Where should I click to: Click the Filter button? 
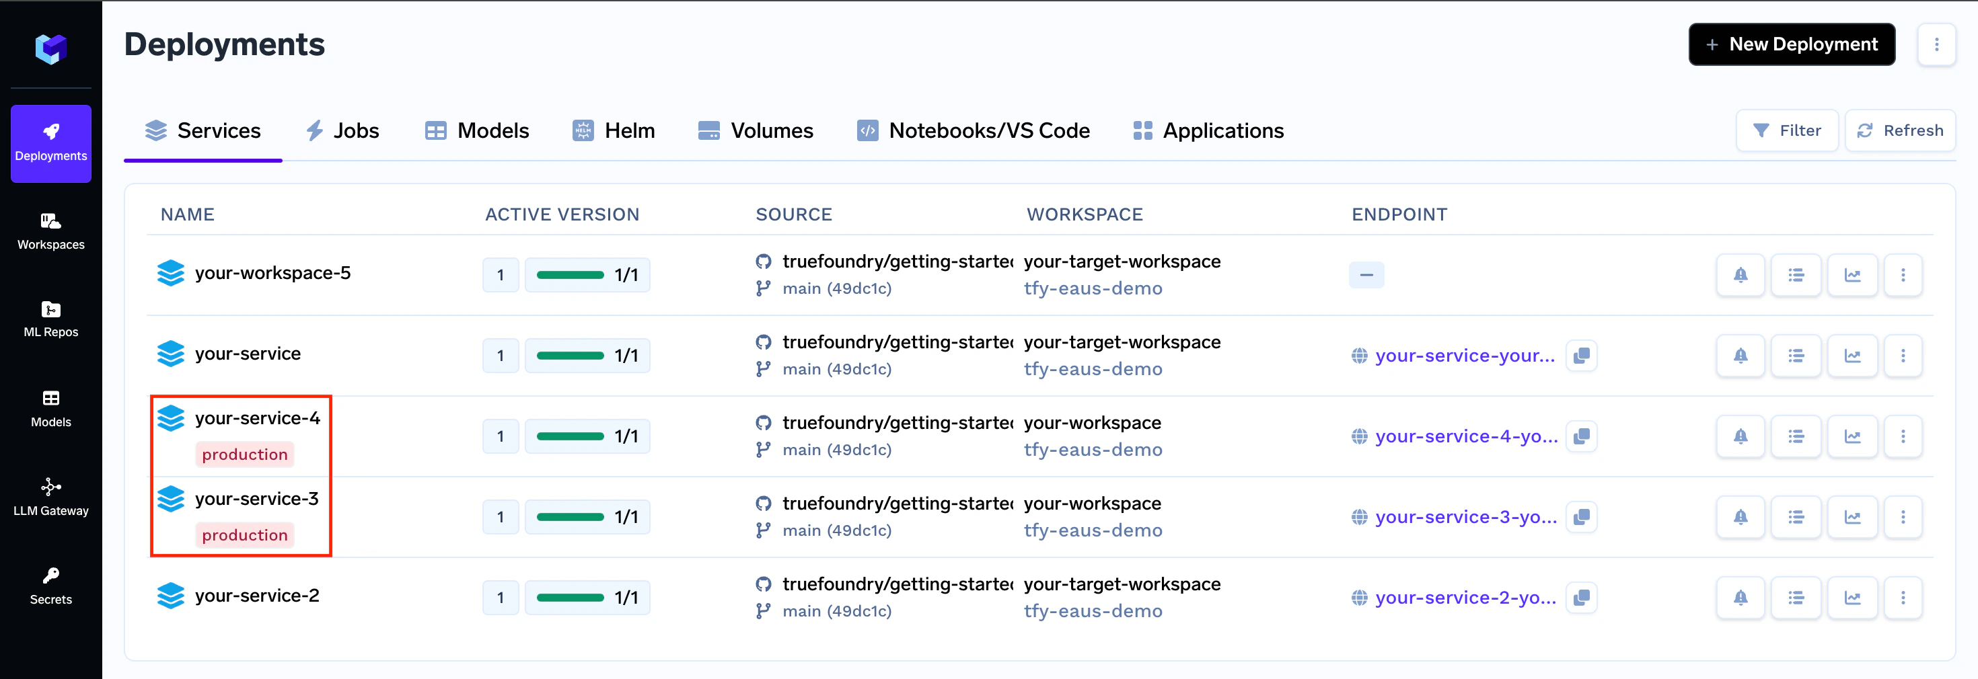[1787, 131]
